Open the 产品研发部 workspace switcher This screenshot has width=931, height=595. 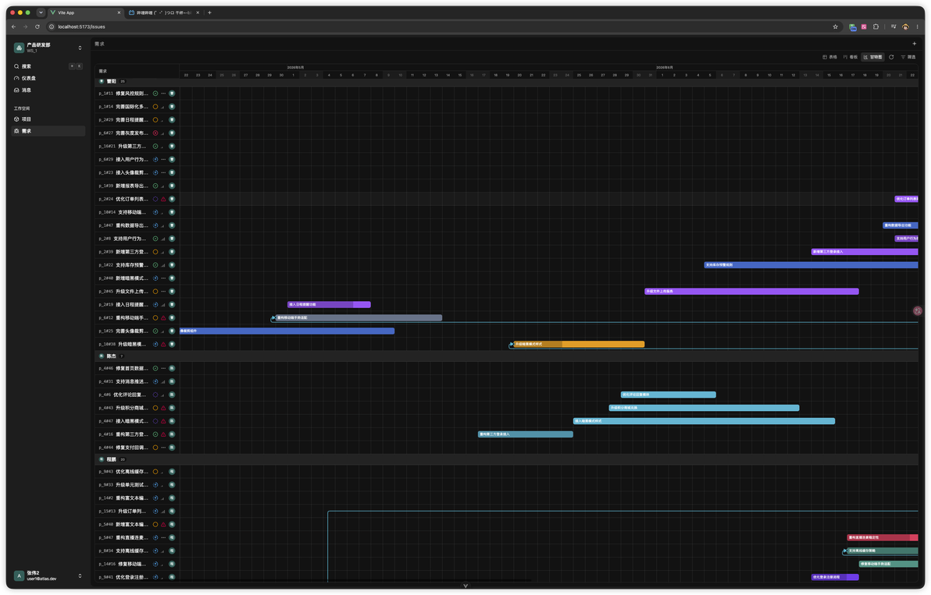click(x=48, y=48)
